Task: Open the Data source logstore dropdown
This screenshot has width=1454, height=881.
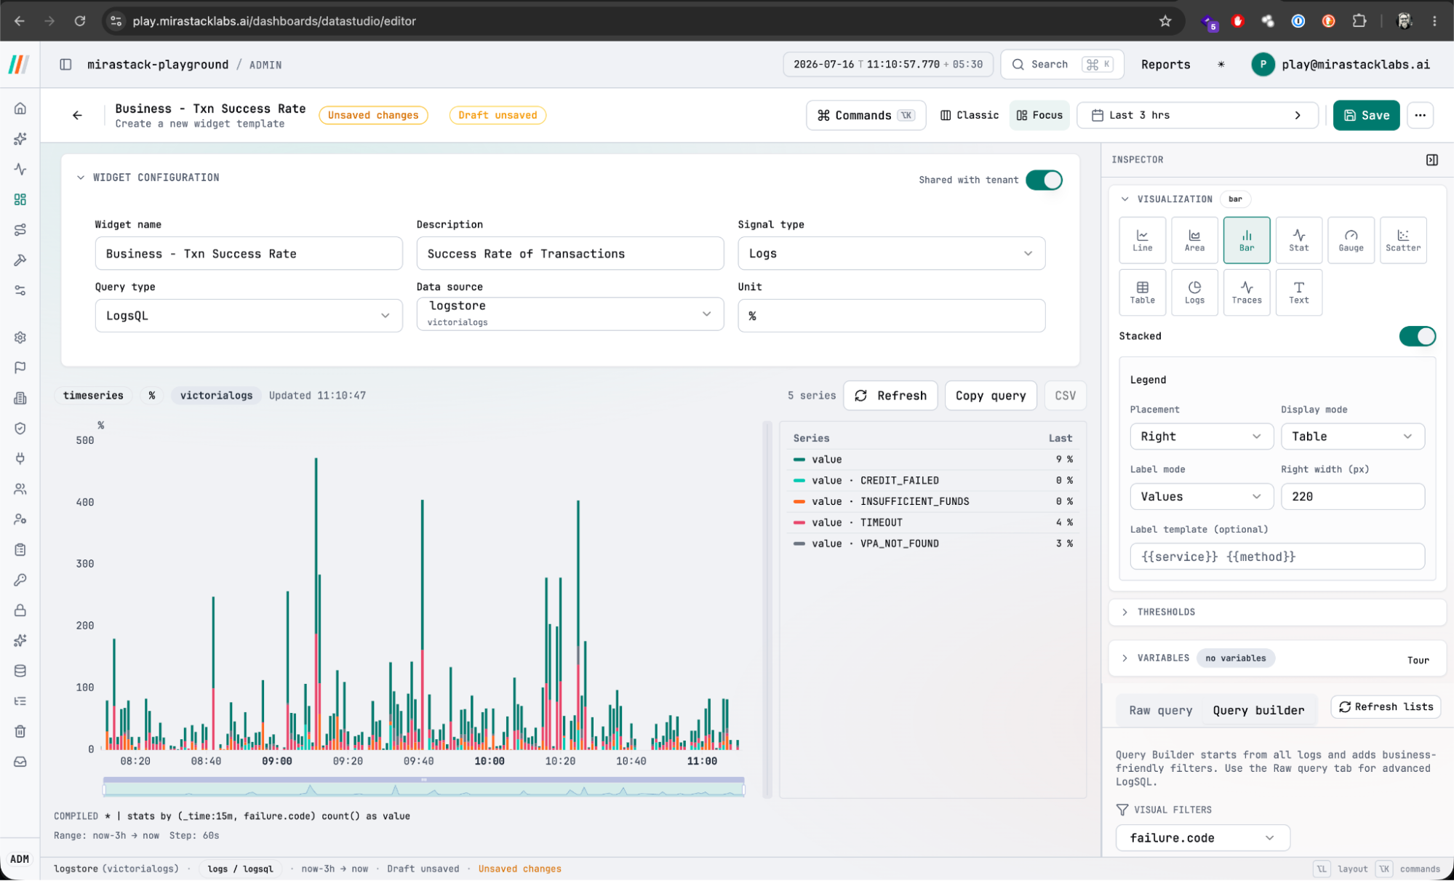Action: tap(570, 314)
